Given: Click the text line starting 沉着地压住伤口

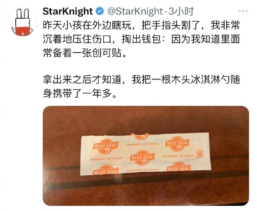Looking at the screenshot, I should [x=141, y=39].
